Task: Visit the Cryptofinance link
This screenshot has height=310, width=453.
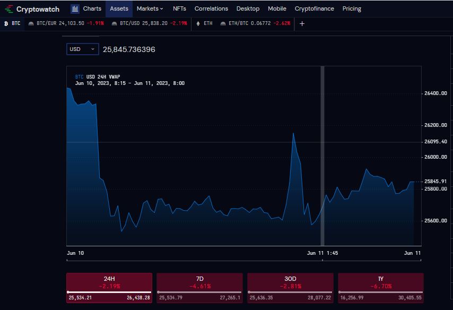Action: coord(315,8)
